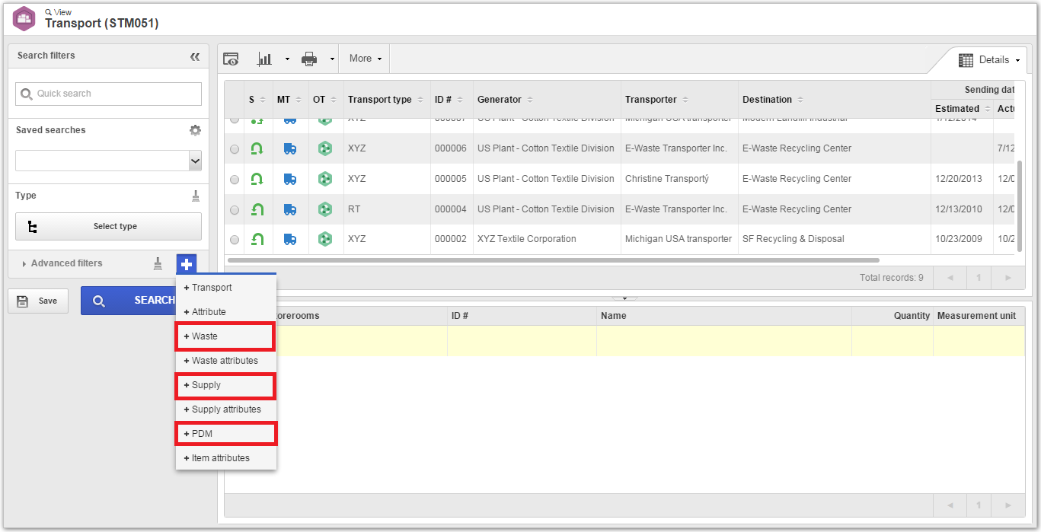This screenshot has width=1041, height=532.
Task: Clear the Type filter broom icon
Action: click(196, 196)
